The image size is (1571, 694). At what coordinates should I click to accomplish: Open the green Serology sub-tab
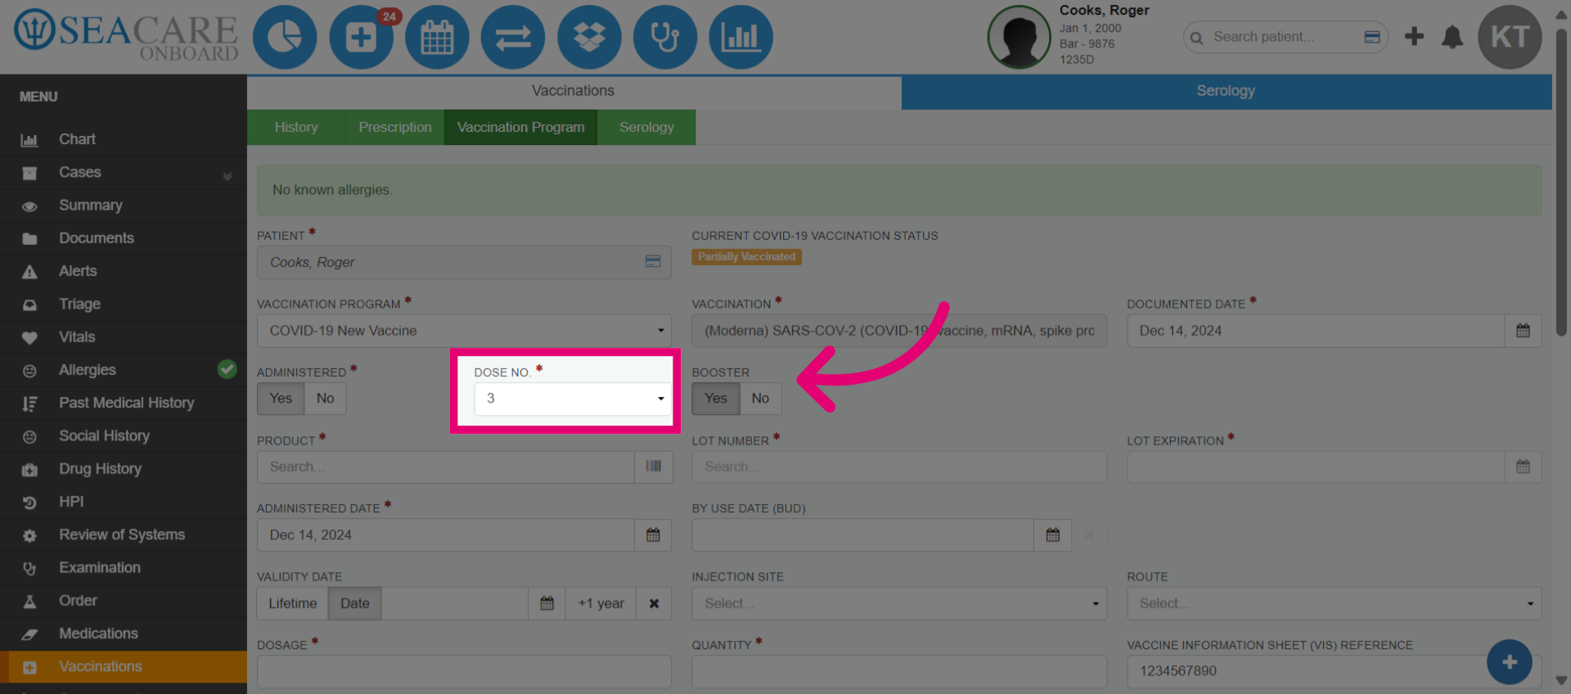click(646, 127)
